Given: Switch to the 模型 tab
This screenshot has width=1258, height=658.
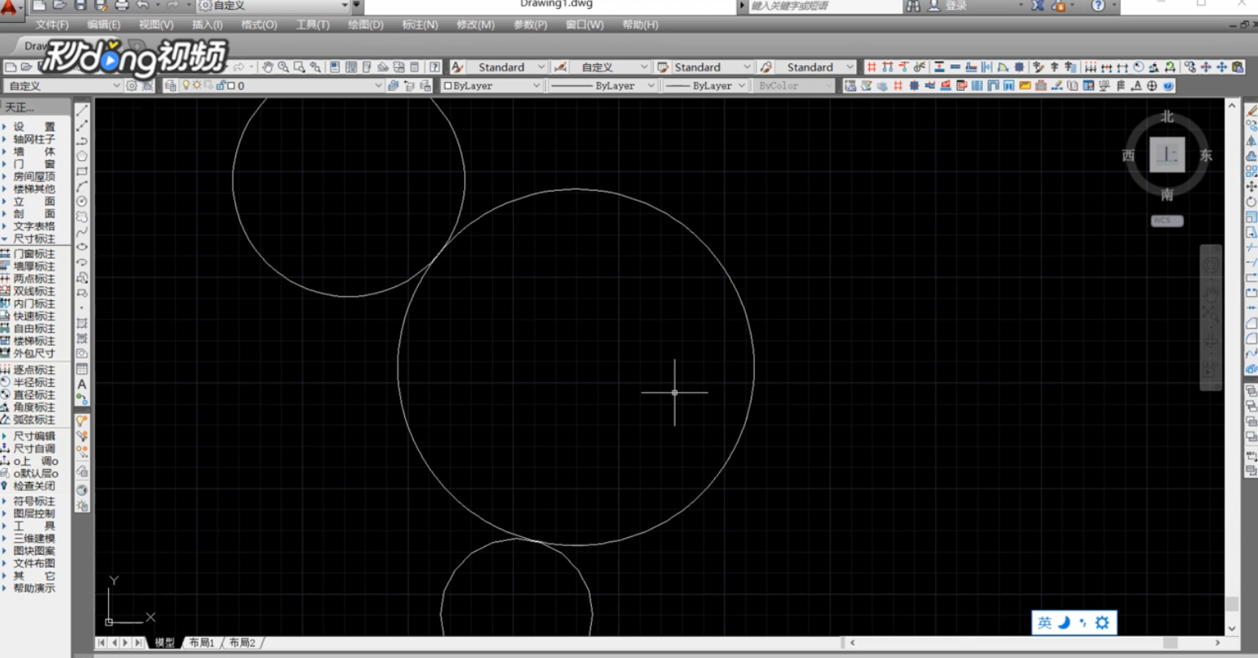Looking at the screenshot, I should pos(165,643).
